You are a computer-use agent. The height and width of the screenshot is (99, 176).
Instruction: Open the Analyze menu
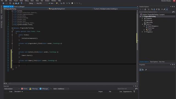(x=47, y=1)
